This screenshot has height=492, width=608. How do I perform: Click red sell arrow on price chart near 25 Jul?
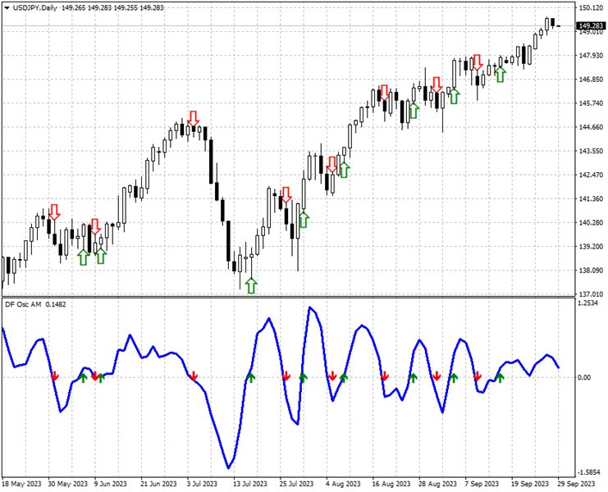(286, 195)
